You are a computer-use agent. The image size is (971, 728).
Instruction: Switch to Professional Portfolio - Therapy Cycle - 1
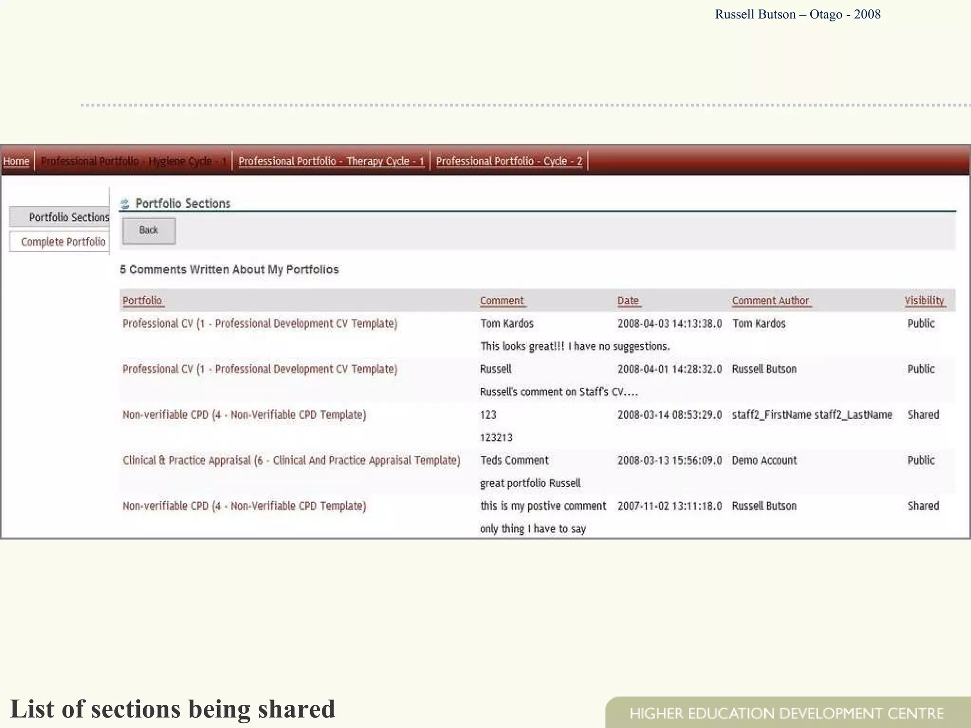click(331, 161)
